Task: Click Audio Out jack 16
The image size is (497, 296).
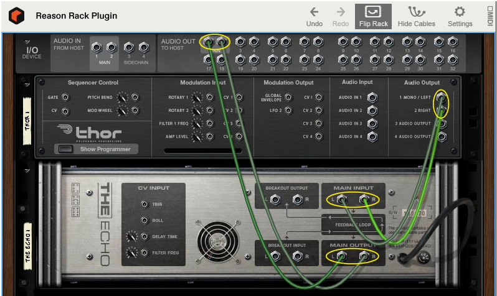Action: [x=453, y=42]
